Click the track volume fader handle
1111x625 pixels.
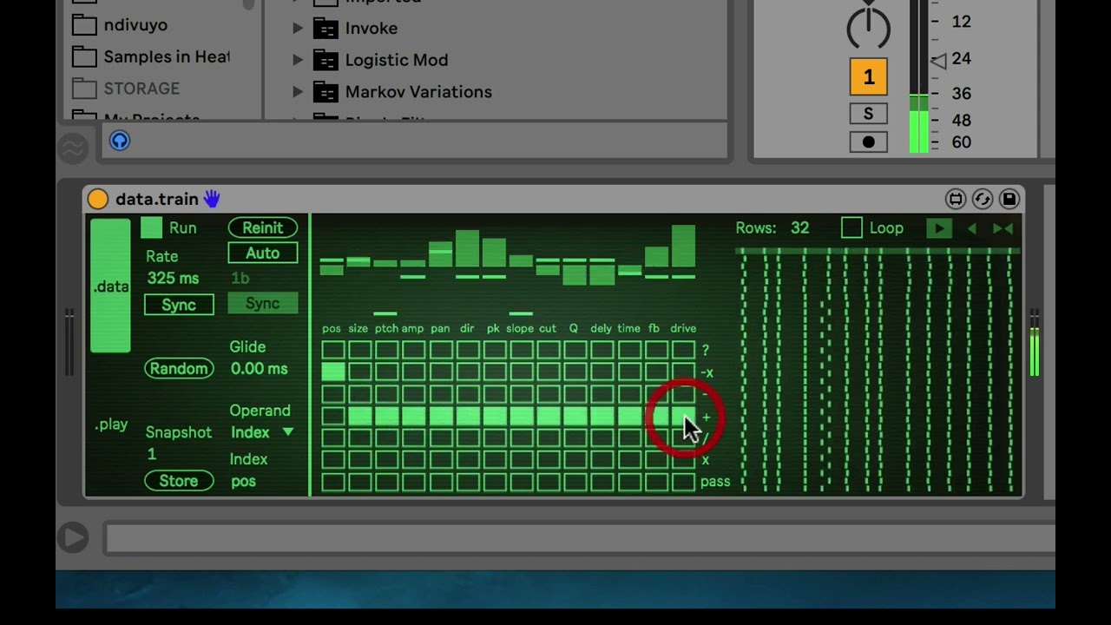pyautogui.click(x=938, y=61)
